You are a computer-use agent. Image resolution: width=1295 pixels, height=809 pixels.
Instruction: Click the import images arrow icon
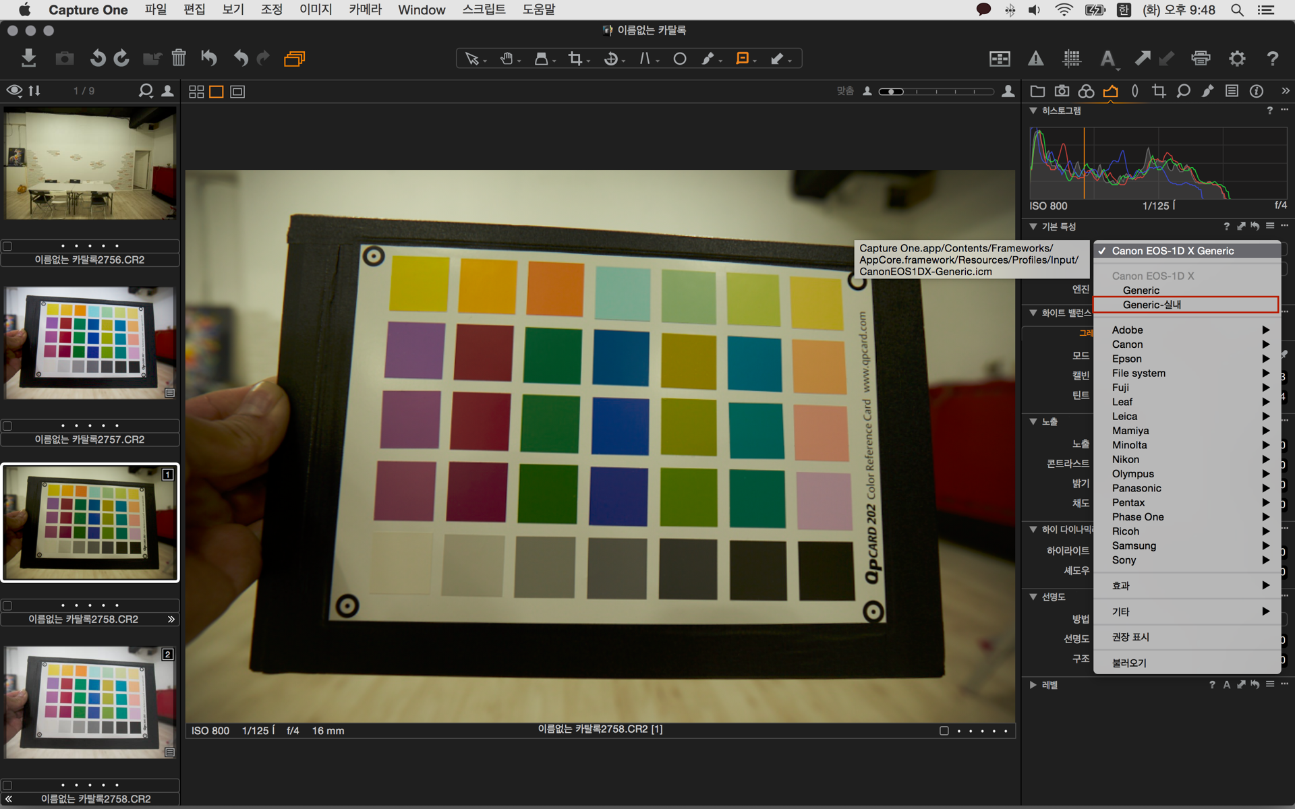[28, 59]
